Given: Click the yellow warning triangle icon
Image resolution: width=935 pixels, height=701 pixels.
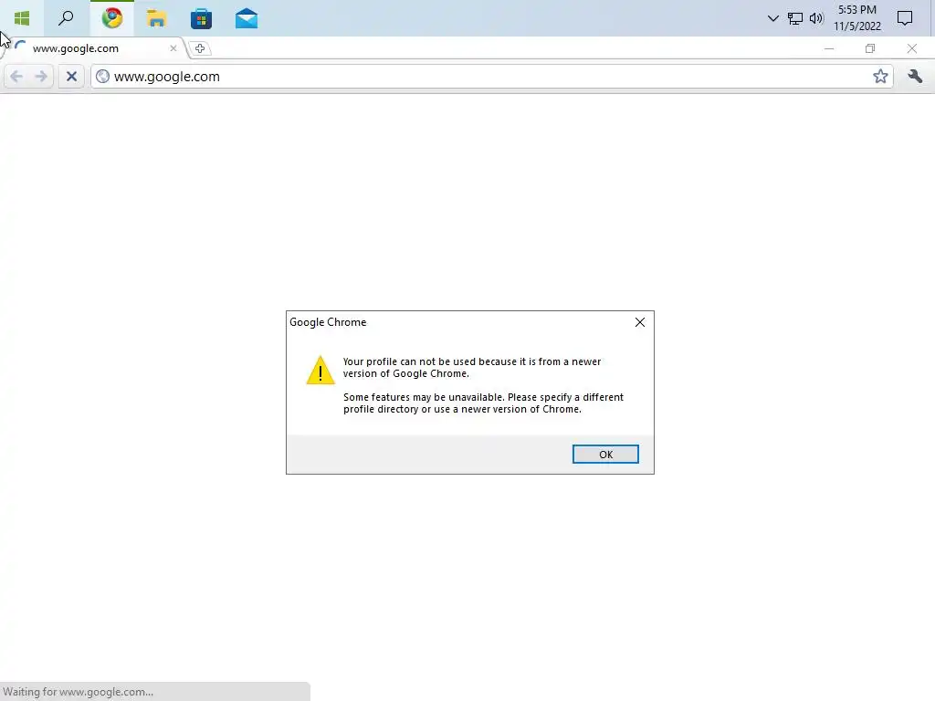Looking at the screenshot, I should [320, 371].
